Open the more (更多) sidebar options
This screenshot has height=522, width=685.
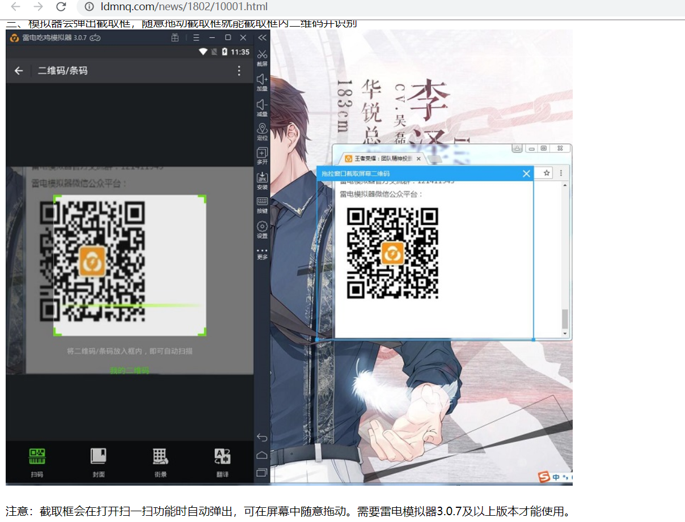pyautogui.click(x=262, y=253)
